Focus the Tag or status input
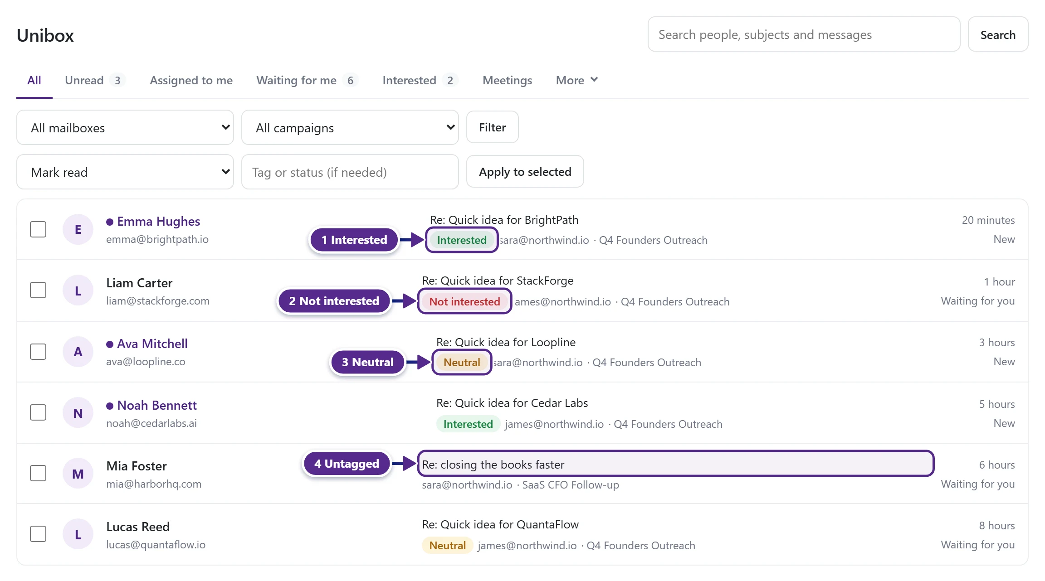The width and height of the screenshot is (1045, 581). point(350,172)
